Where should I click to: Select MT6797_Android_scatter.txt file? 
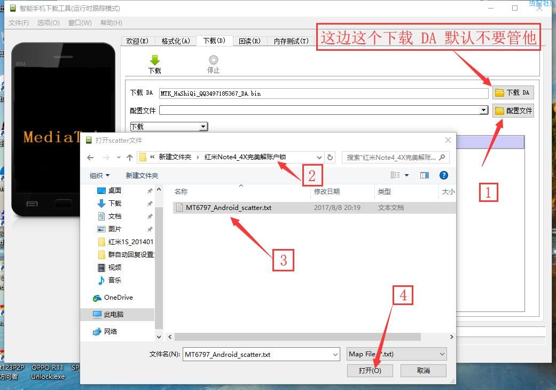tap(228, 207)
